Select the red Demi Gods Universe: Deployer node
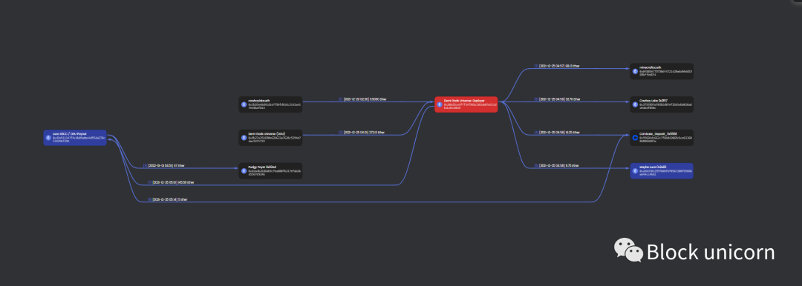The height and width of the screenshot is (286, 802). pos(466,104)
